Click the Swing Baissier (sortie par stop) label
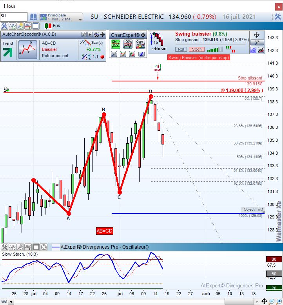The height and width of the screenshot is (305, 283). tap(199, 58)
